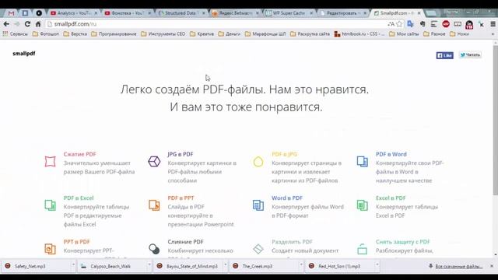Open the Слияние PDF link
This screenshot has height=280, width=498.
185,242
